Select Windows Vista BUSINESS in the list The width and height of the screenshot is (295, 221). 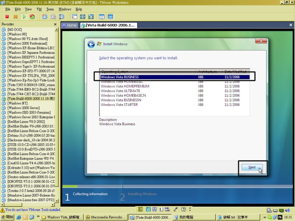click(x=174, y=77)
